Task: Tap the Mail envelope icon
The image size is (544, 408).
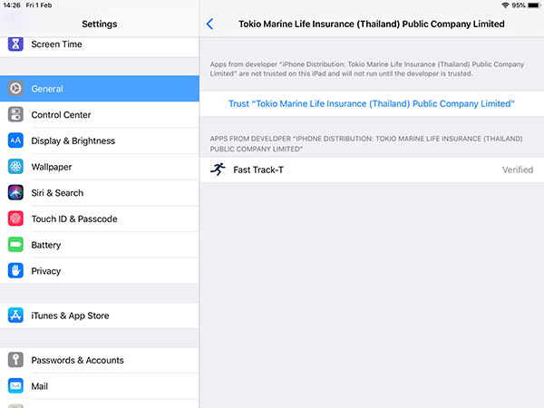Action: click(15, 386)
